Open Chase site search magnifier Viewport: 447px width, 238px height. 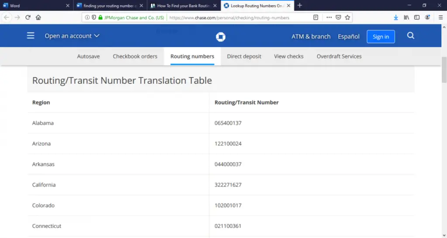(410, 36)
